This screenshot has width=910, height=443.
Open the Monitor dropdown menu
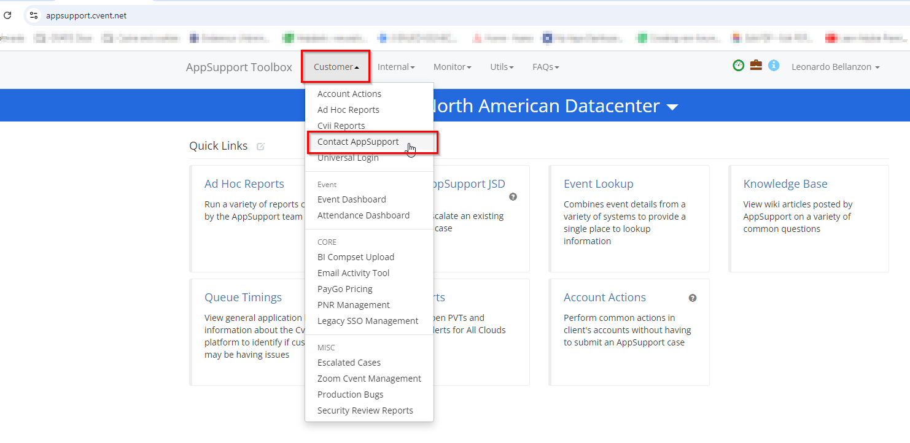click(x=452, y=67)
